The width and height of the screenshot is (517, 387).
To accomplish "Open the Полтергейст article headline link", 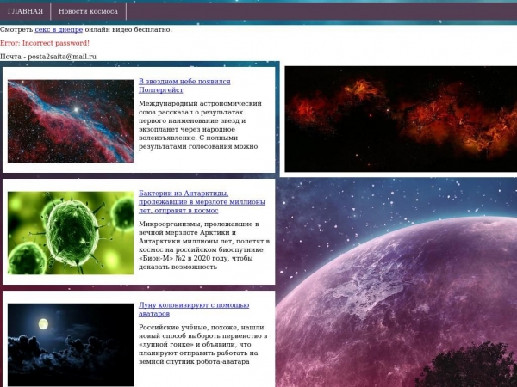I will pyautogui.click(x=184, y=85).
